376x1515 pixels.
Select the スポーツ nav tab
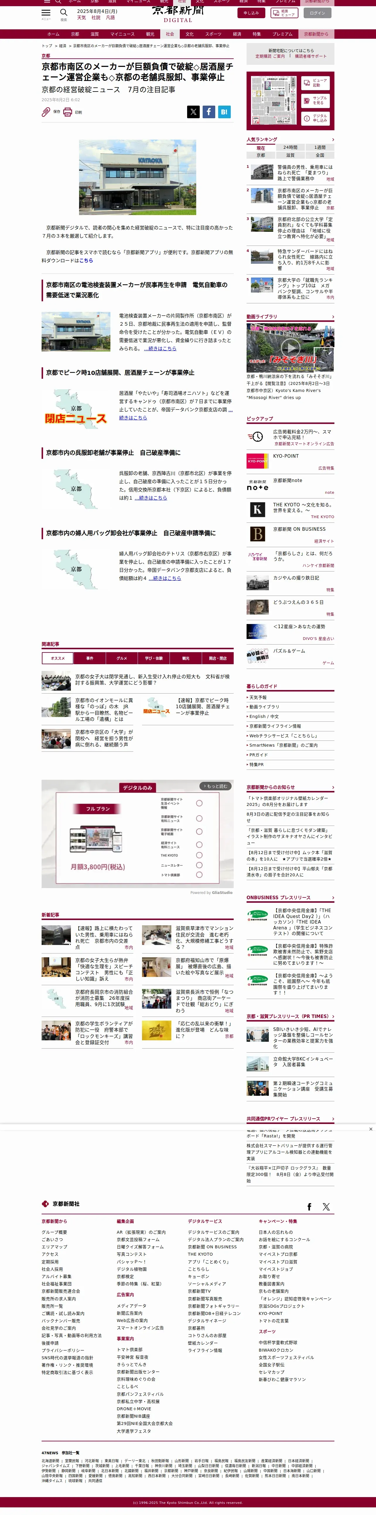213,34
